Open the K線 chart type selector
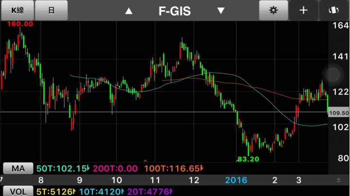 [x=17, y=10]
